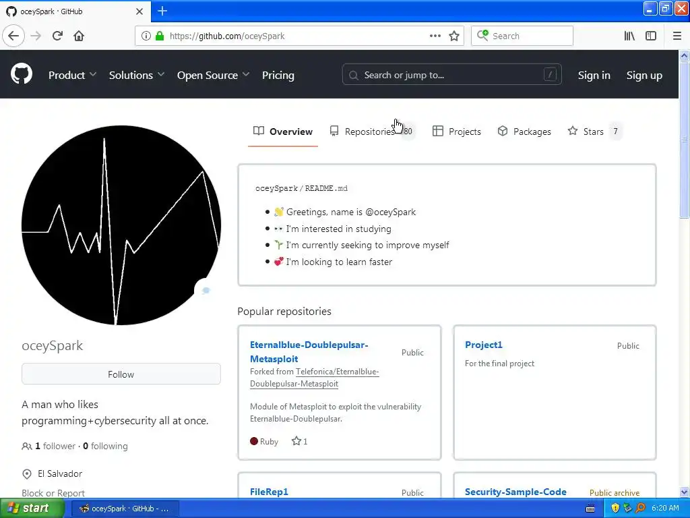
Task: Click the README.md file name
Action: pyautogui.click(x=326, y=188)
